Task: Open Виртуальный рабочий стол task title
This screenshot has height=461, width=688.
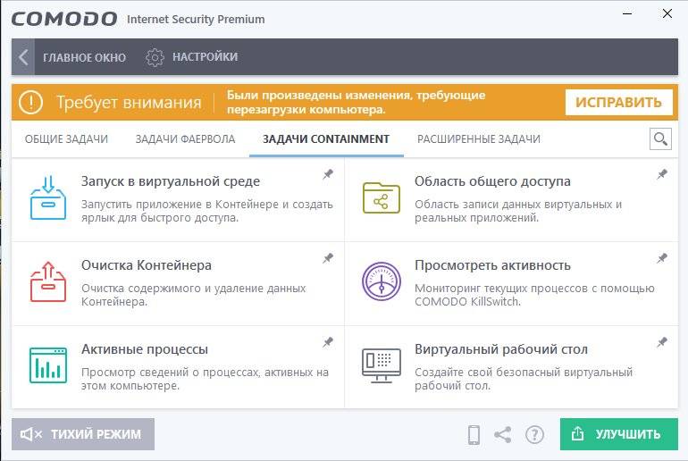Action: 501,349
